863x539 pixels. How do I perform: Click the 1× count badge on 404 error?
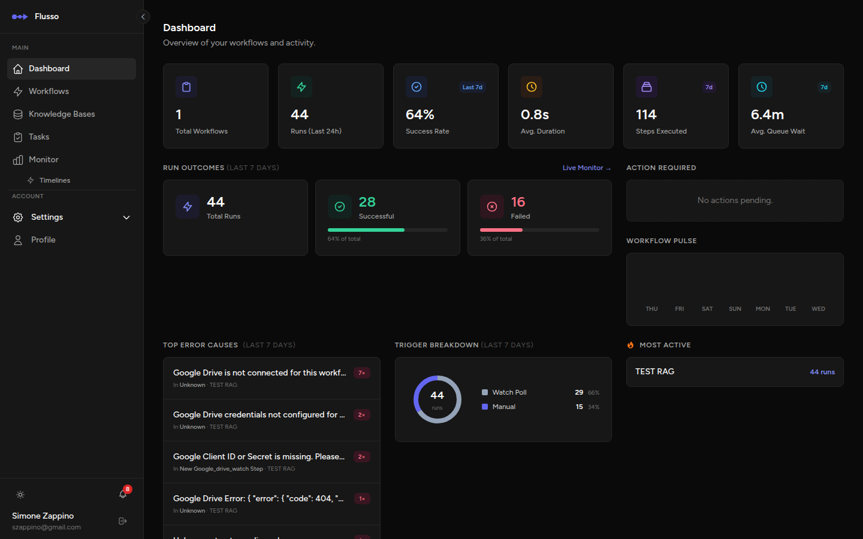(x=362, y=499)
